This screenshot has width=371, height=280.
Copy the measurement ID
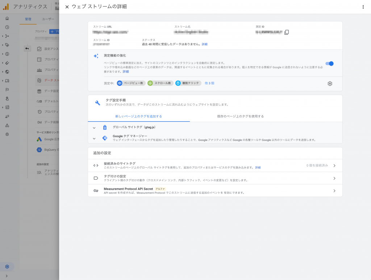(287, 32)
